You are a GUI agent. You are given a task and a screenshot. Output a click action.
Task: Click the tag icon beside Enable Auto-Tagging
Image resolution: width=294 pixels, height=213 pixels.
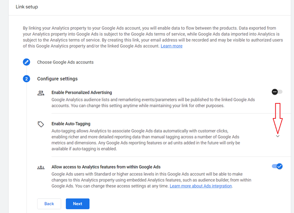[x=41, y=124]
